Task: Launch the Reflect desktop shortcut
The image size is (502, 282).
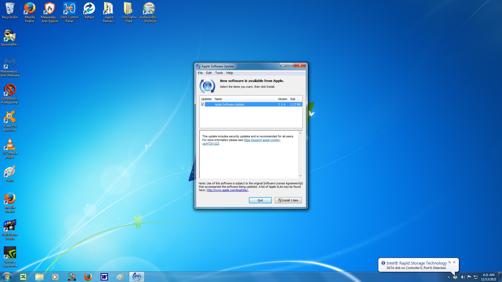Action: (89, 11)
